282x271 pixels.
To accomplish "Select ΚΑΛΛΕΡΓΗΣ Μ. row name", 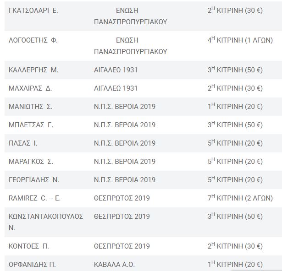I will [33, 70].
